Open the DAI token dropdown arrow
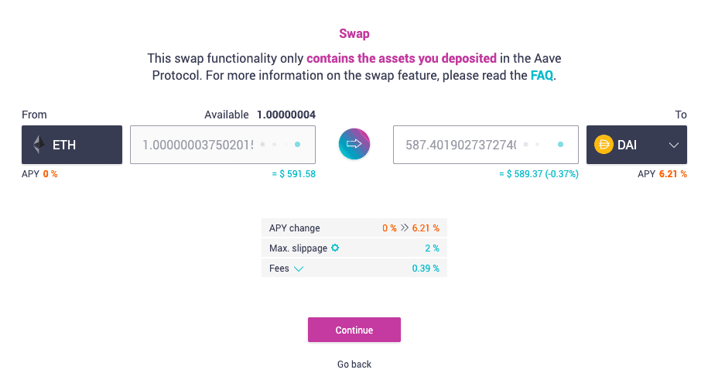The width and height of the screenshot is (708, 380). click(x=673, y=145)
